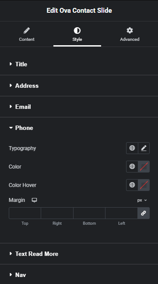
Task: Open the px unit dropdown for Margin
Action: click(x=142, y=200)
